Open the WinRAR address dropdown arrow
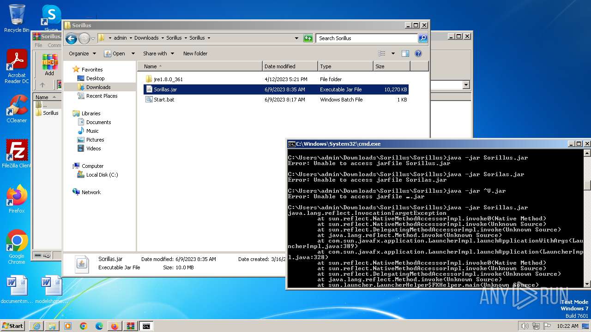The image size is (591, 332). coord(466,85)
